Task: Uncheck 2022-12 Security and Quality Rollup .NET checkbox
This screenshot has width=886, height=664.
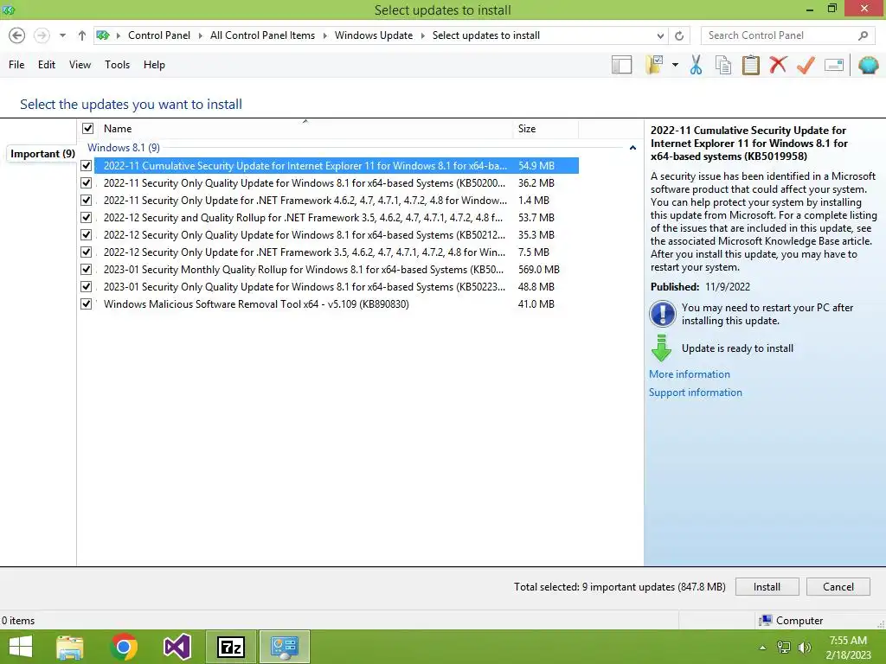Action: [x=86, y=217]
